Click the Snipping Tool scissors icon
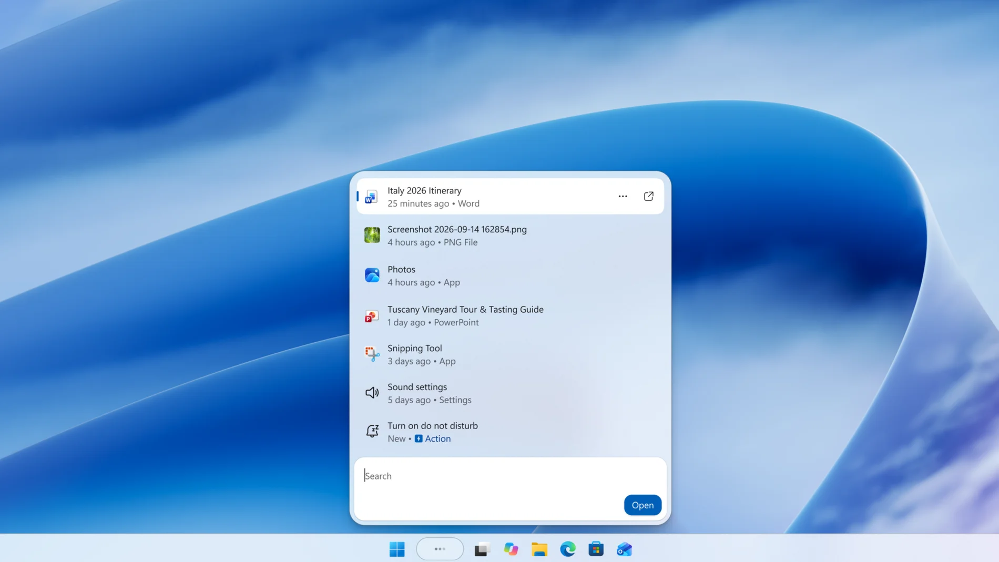This screenshot has width=999, height=562. coord(372,354)
